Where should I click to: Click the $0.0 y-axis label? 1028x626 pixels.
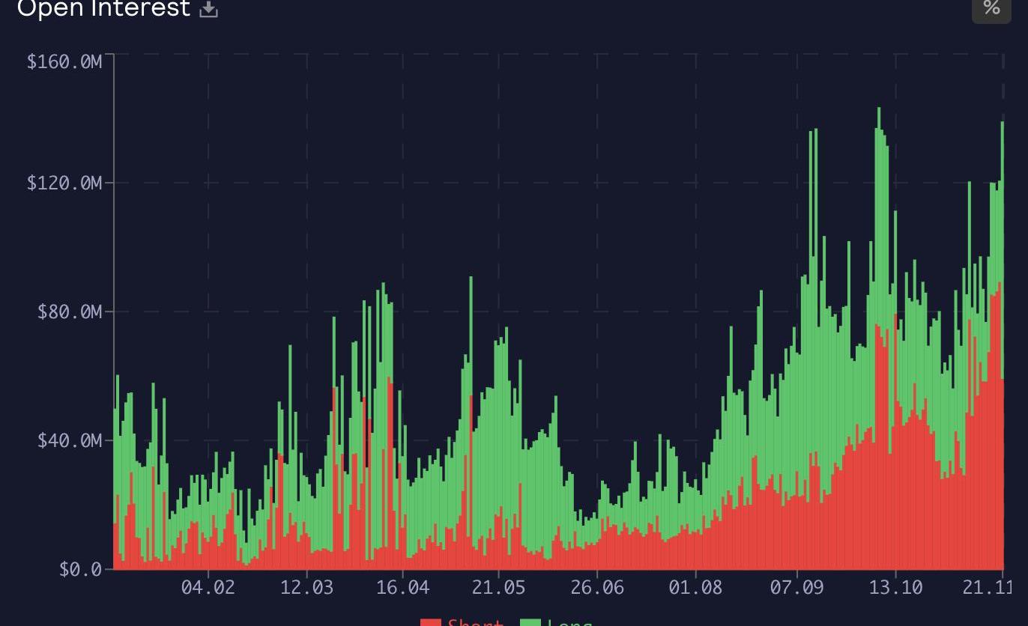80,569
